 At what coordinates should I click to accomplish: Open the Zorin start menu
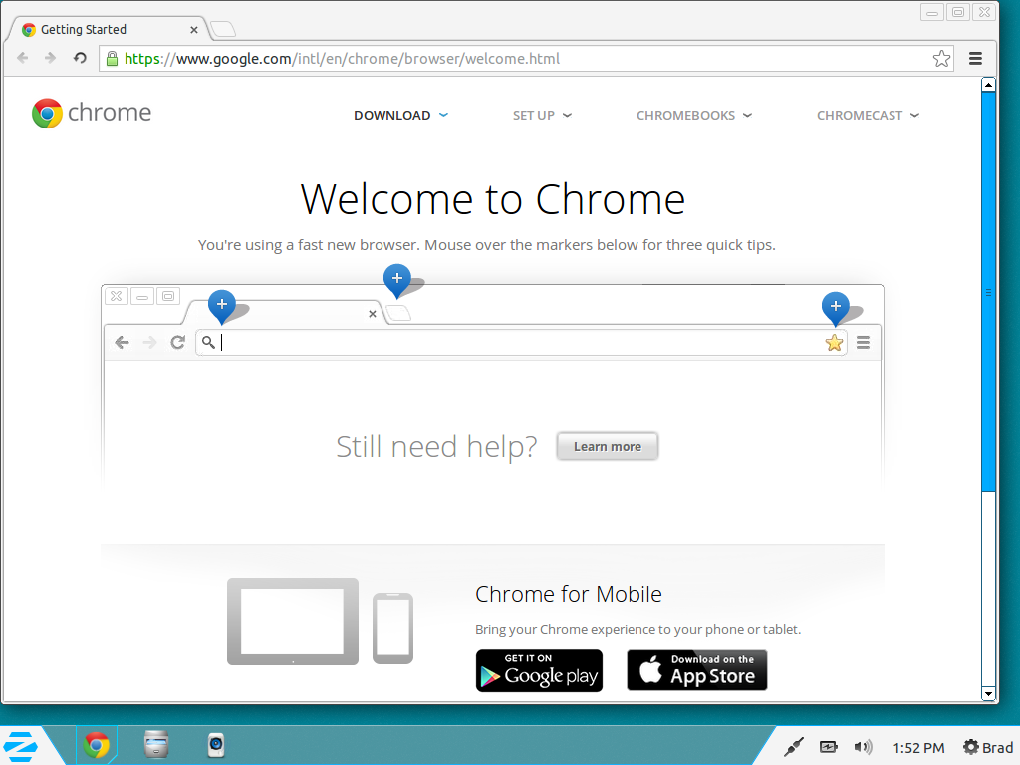pos(21,746)
